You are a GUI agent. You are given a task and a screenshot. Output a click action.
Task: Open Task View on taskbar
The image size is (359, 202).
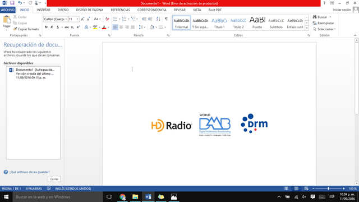[109, 197]
